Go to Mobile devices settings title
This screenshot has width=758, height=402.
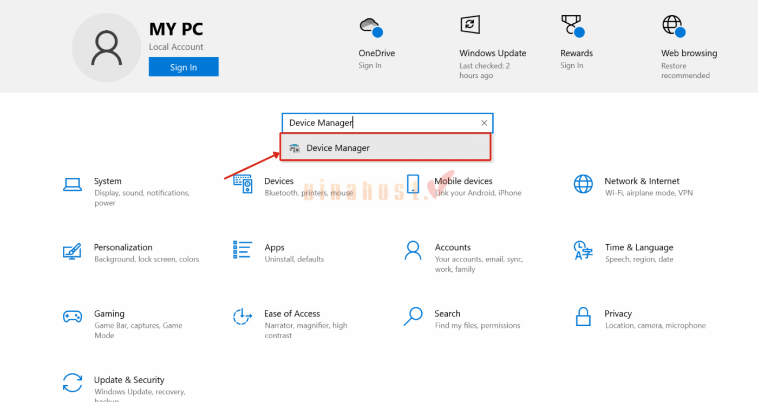point(463,181)
